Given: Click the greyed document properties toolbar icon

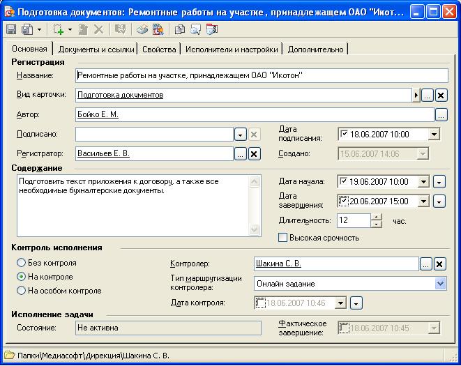Looking at the screenshot, I should pos(83,30).
